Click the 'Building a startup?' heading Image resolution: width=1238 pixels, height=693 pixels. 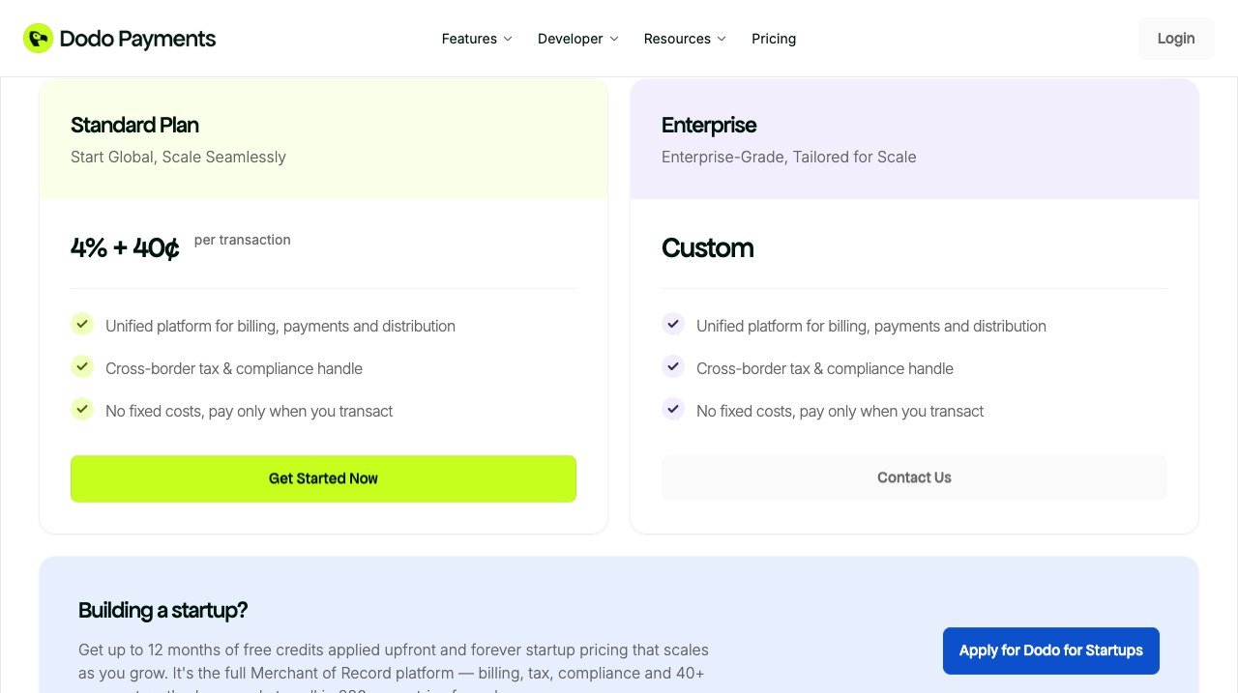(x=162, y=610)
